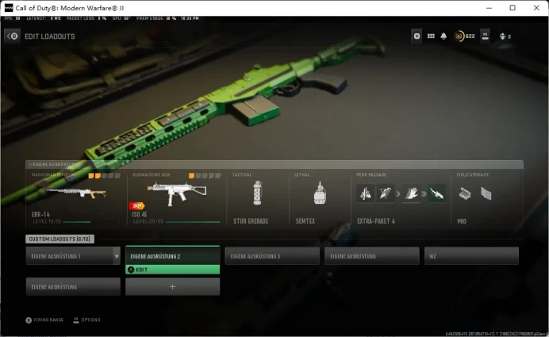
Task: Click the STUN GRENADE label
Action: [x=251, y=221]
